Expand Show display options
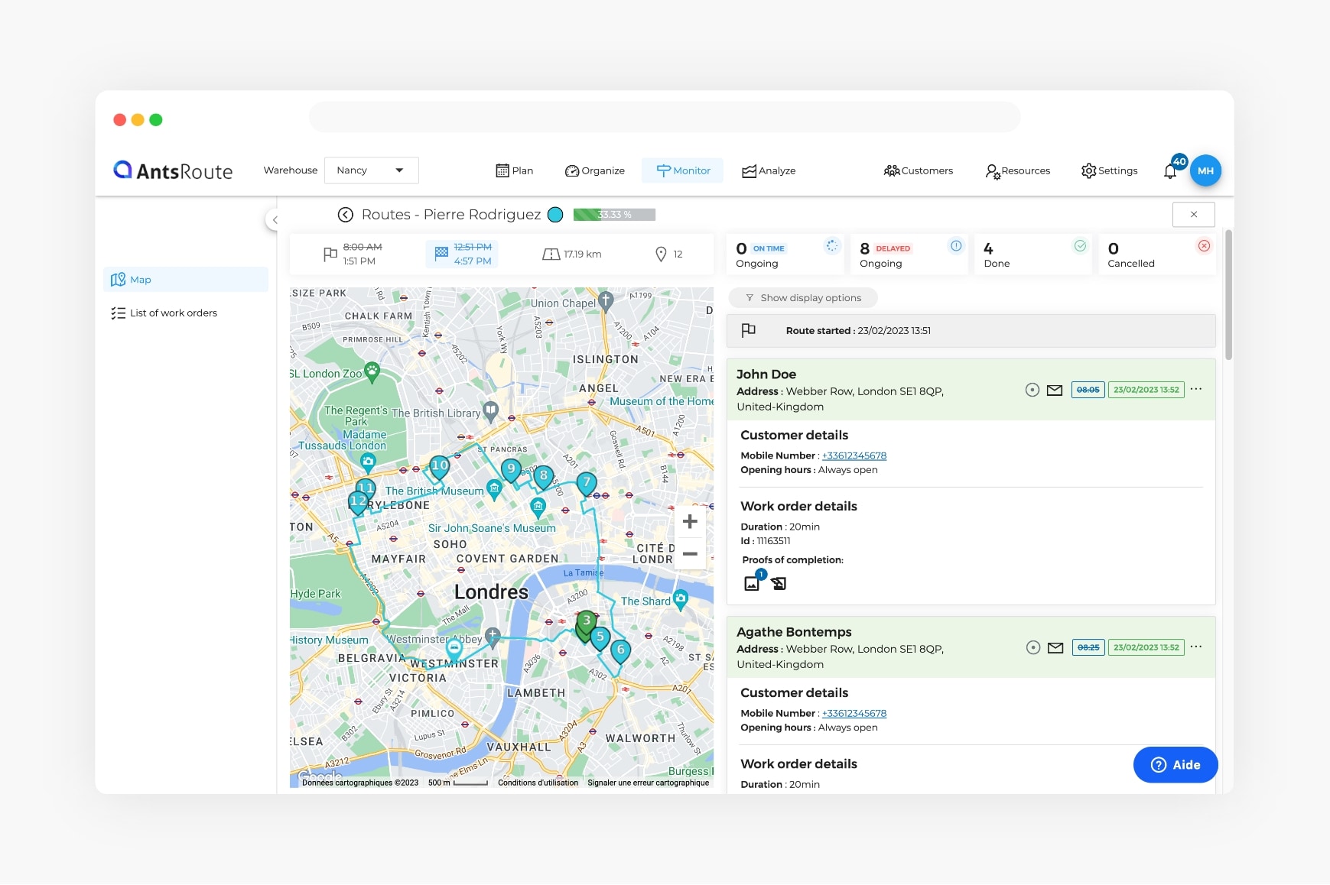 pyautogui.click(x=803, y=298)
